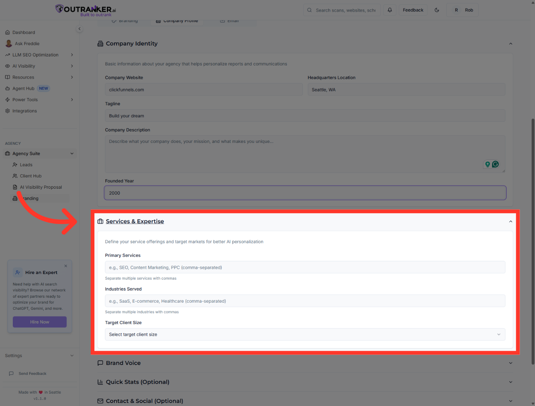The image size is (535, 406).
Task: Expand the Settings section in sidebar
Action: [40, 356]
